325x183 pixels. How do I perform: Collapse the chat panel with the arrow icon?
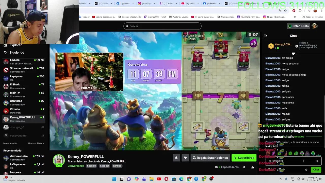click(265, 36)
